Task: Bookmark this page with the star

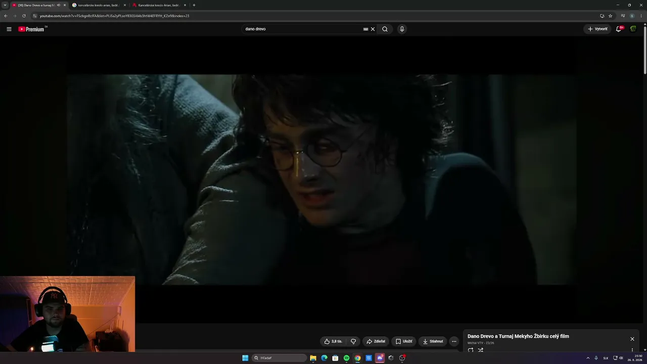Action: pyautogui.click(x=610, y=16)
